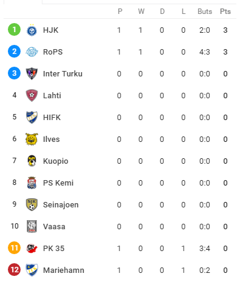Open the Mariehamn team name link
The height and width of the screenshot is (282, 240).
click(x=64, y=270)
